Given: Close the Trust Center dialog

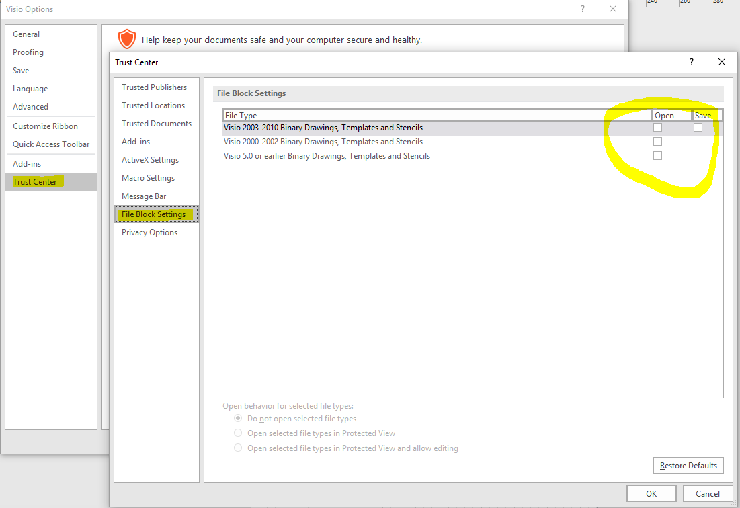Looking at the screenshot, I should click(x=722, y=62).
